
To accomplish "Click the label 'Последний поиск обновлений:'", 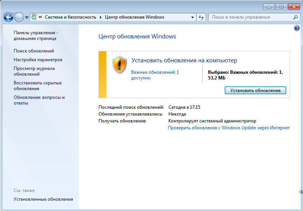I will (x=131, y=107).
